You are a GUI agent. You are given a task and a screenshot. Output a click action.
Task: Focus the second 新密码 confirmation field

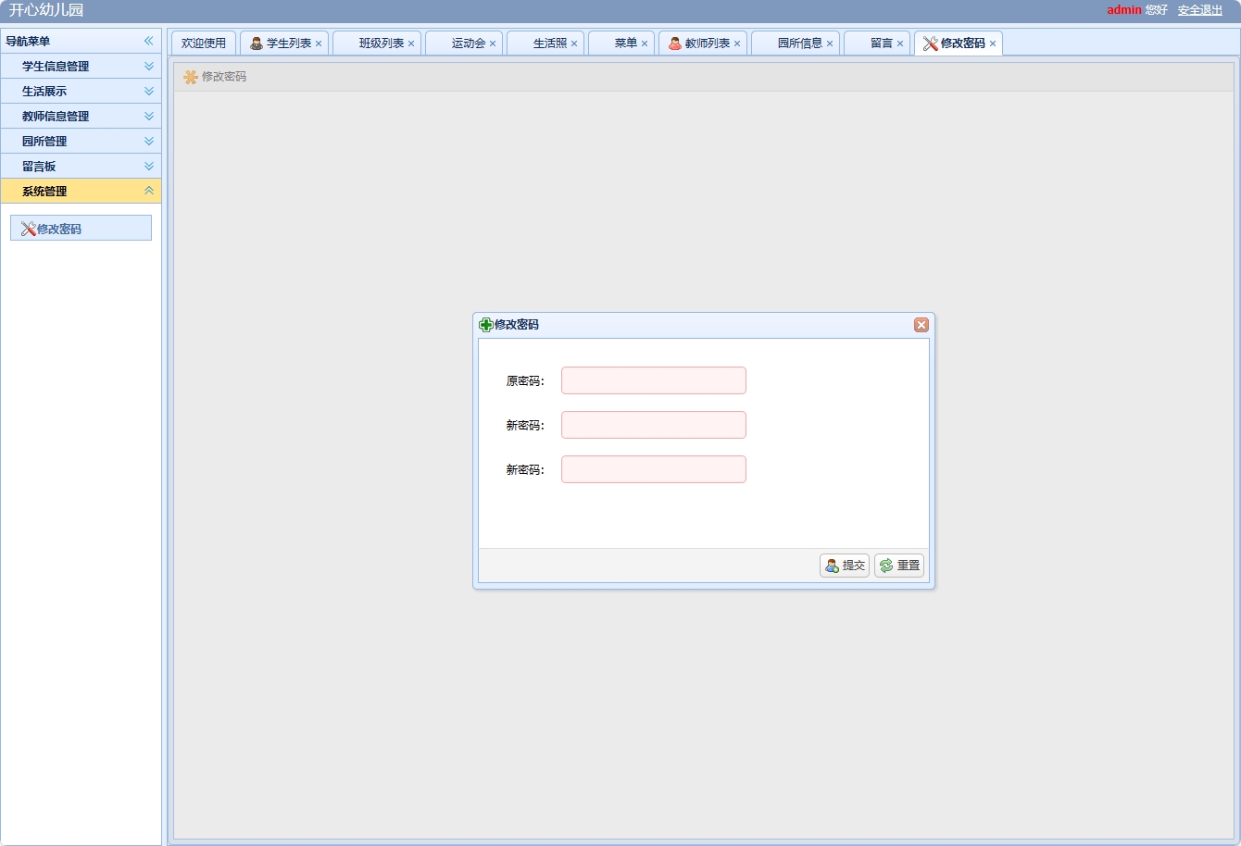[654, 469]
